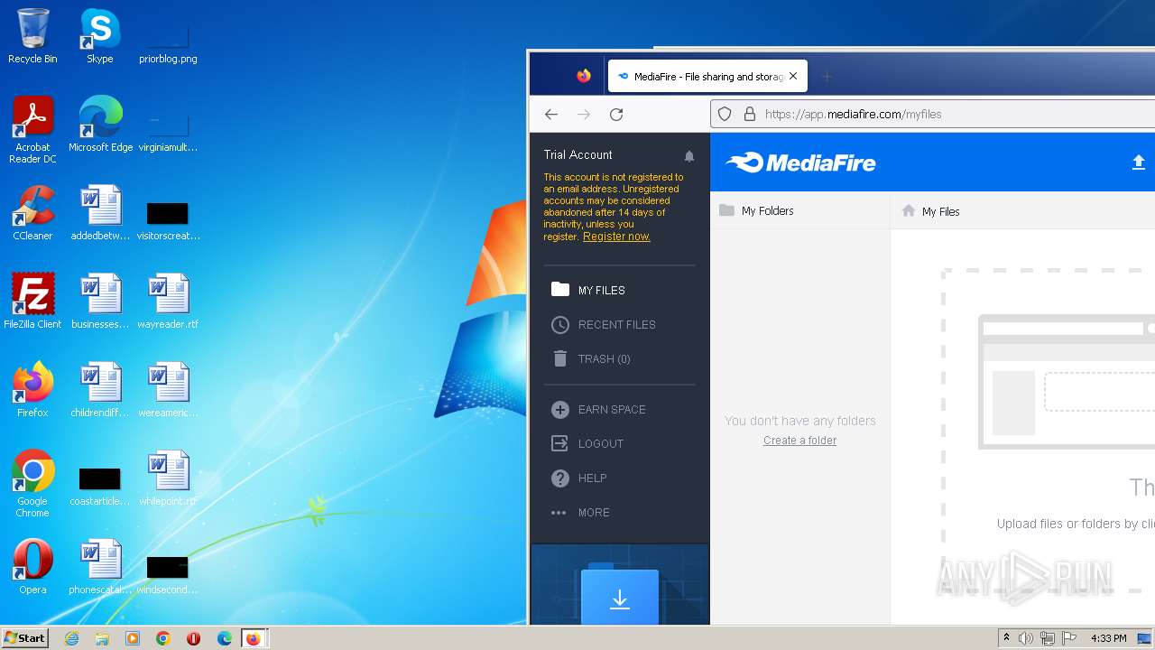Click the My Files breadcrumb
1155x650 pixels.
[931, 211]
